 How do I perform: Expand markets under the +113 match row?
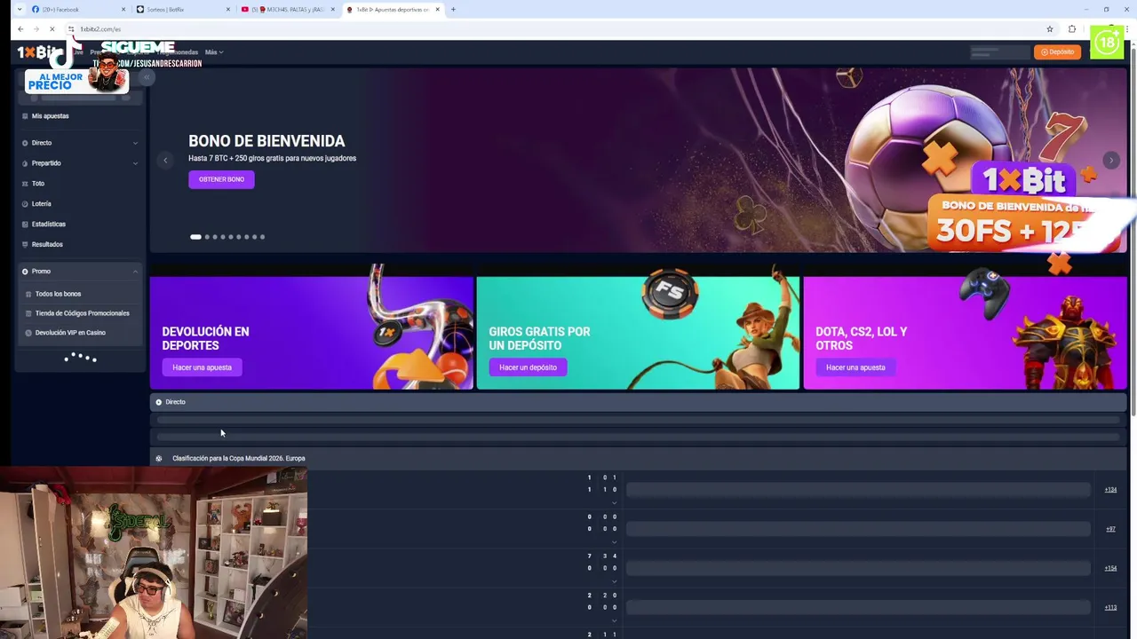coord(614,620)
